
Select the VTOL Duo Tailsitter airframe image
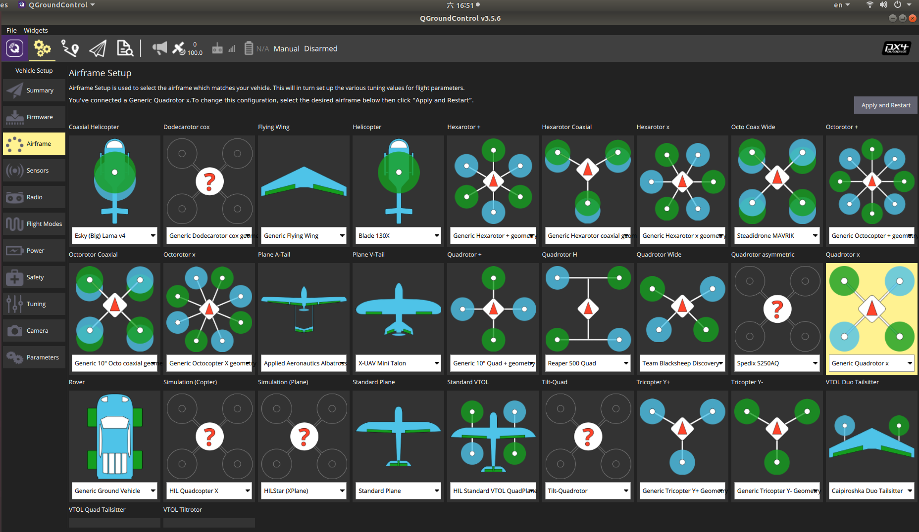871,436
